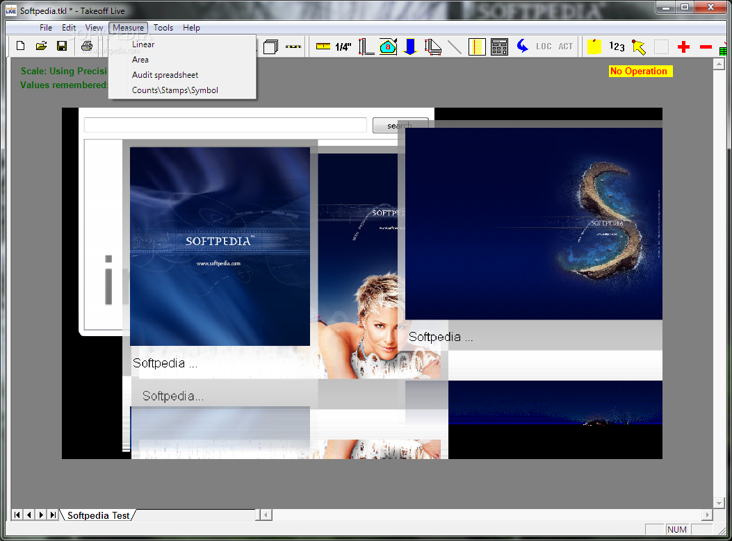Image resolution: width=732 pixels, height=541 pixels.
Task: Select the angled dimension measure tool
Action: tap(433, 47)
